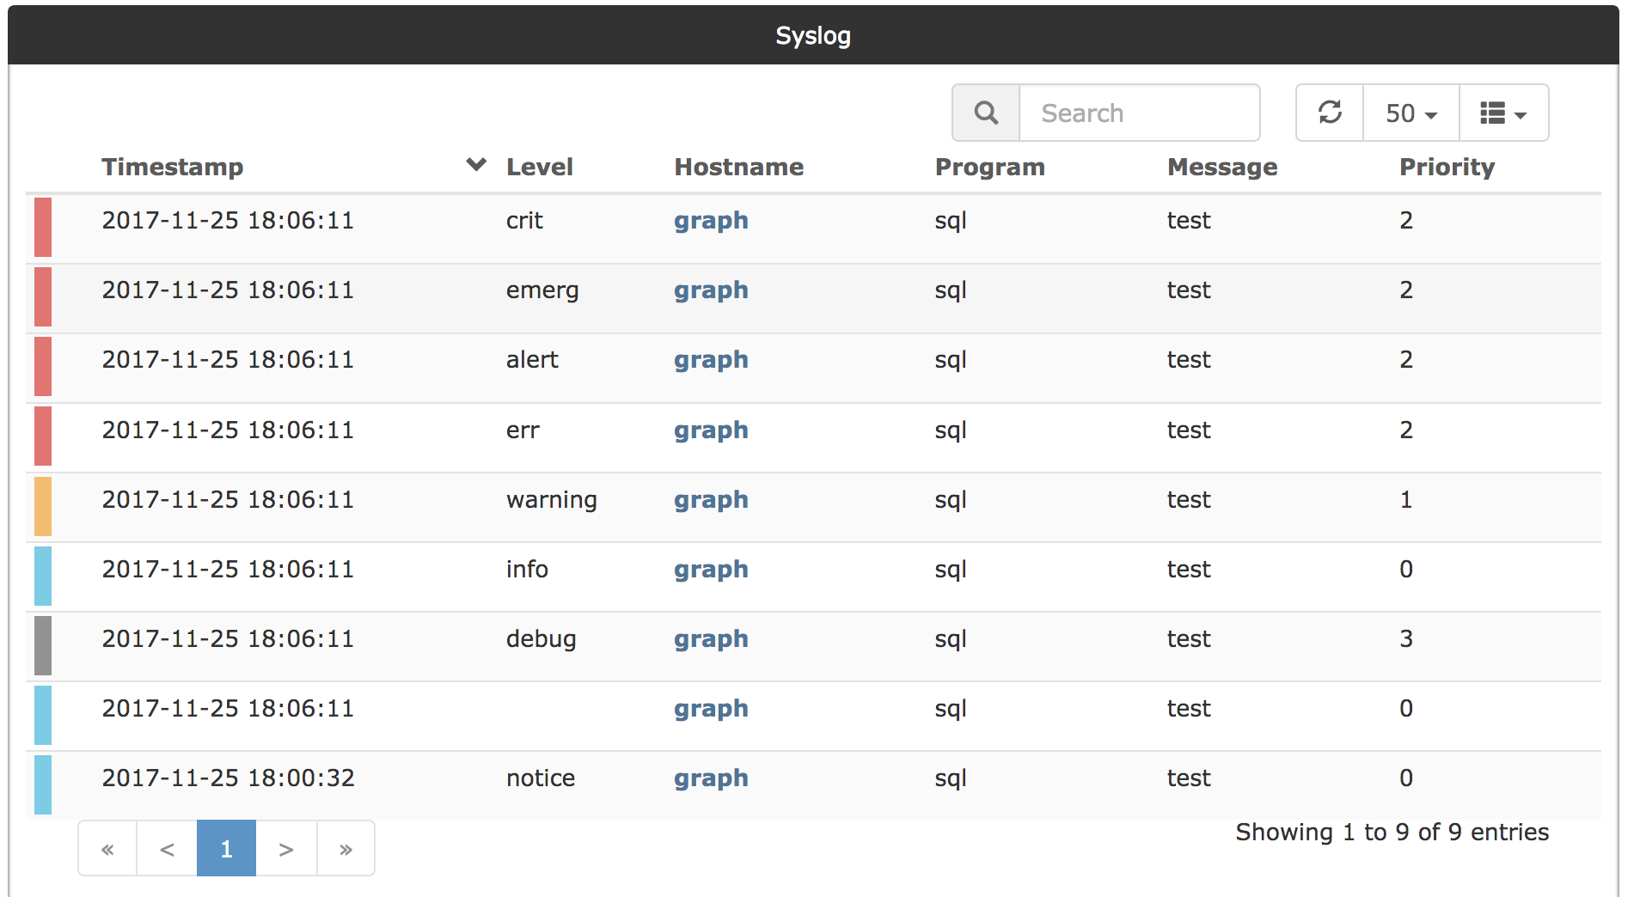Click timestamp 2017-11-25 18:00:32
The width and height of the screenshot is (1640, 897).
tap(228, 778)
